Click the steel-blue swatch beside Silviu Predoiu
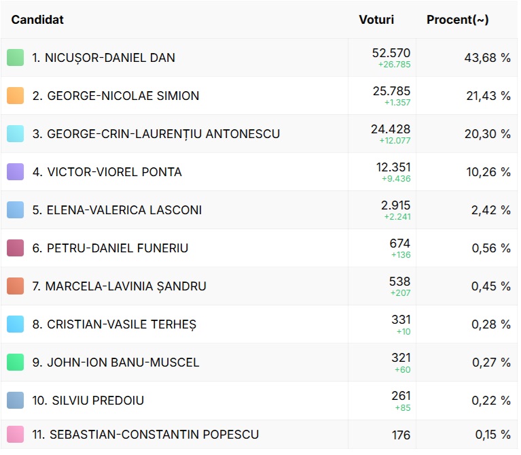 (16, 401)
